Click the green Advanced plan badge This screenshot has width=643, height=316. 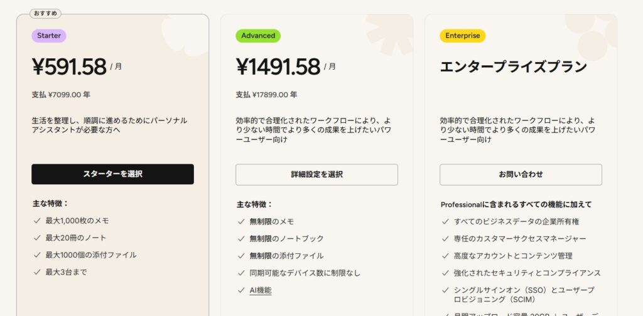[x=258, y=36]
